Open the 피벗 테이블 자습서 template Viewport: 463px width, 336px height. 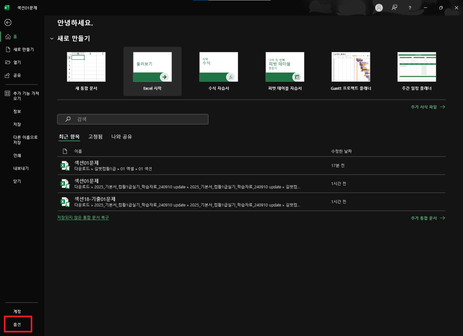click(285, 71)
